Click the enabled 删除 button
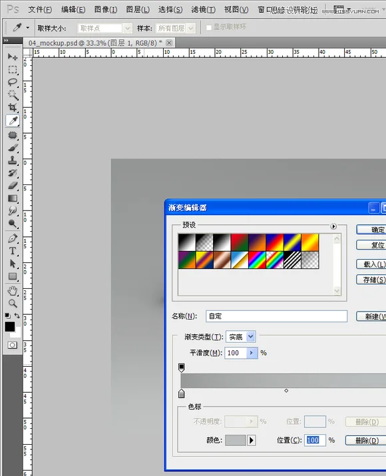Screen dimensions: 386x476 (365, 440)
